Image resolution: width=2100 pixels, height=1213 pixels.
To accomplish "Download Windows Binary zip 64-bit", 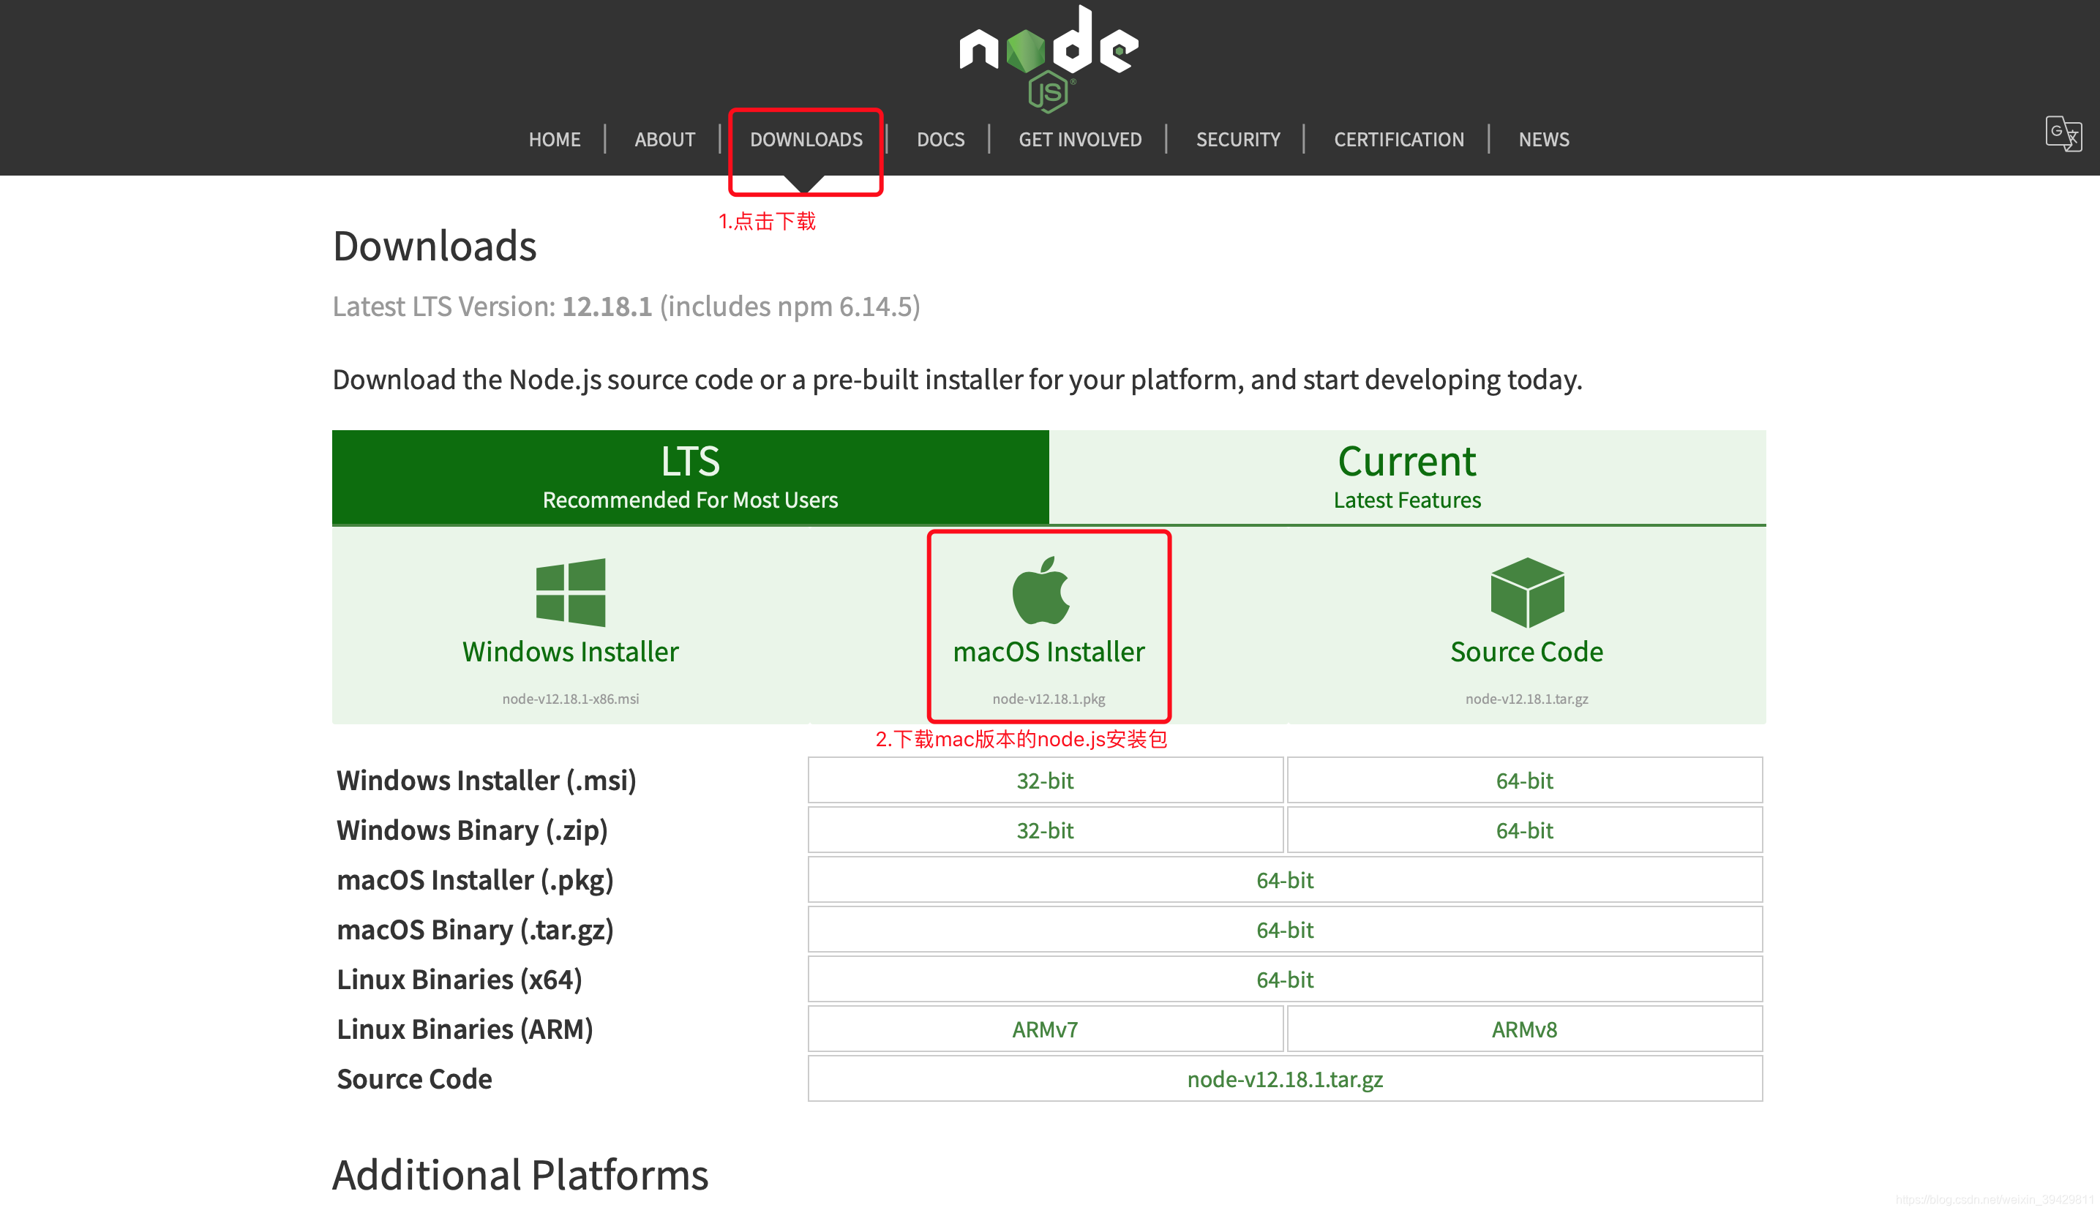I will point(1523,830).
